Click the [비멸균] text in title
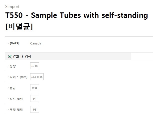Screen dimensions: 153x117 point(19,27)
